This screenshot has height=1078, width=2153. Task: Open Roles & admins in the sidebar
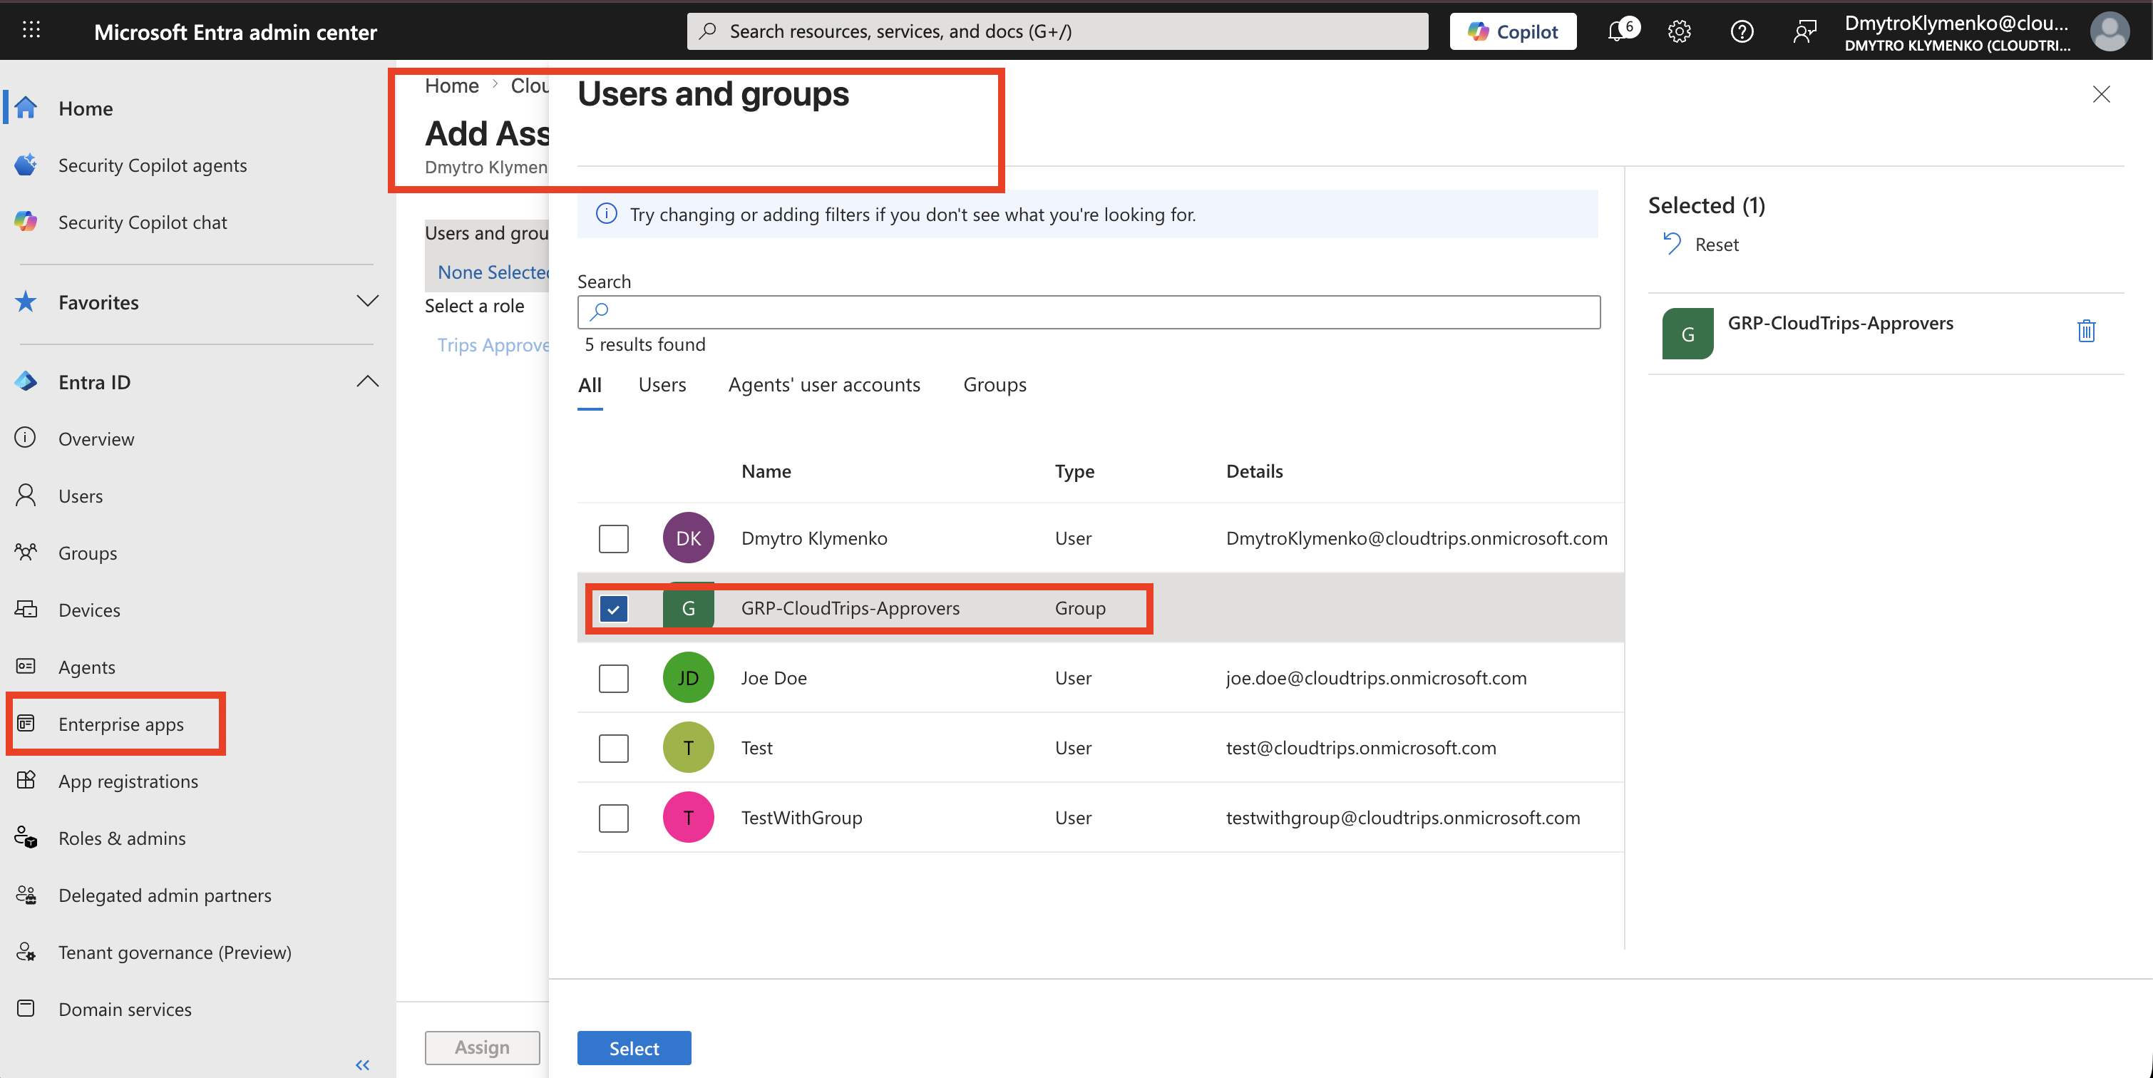pyautogui.click(x=121, y=838)
